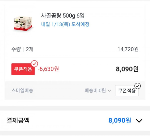Image resolution: width=150 pixels, height=136 pixels.
Task: Open the 사골곰탕 500g 6입 product title
Action: (x=63, y=16)
